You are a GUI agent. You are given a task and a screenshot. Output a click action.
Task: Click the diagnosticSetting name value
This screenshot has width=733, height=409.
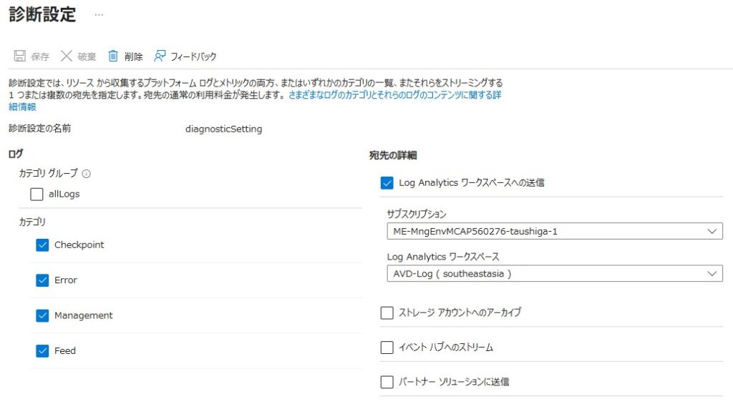[x=223, y=129]
